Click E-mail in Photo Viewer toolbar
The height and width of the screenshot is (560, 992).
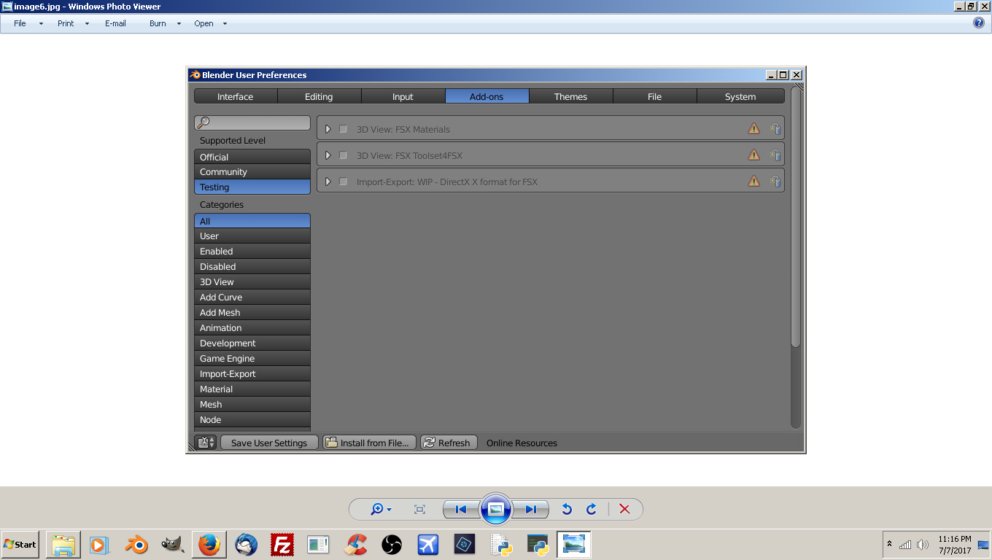pos(115,23)
